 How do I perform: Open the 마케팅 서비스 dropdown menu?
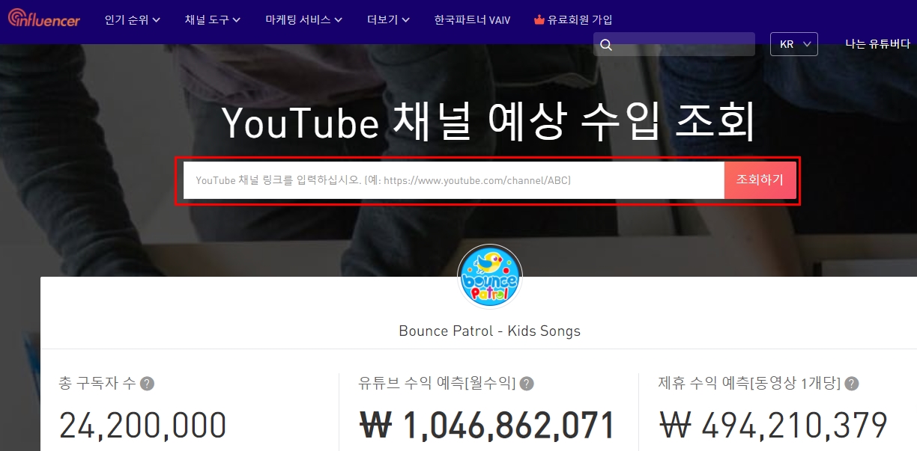(303, 20)
